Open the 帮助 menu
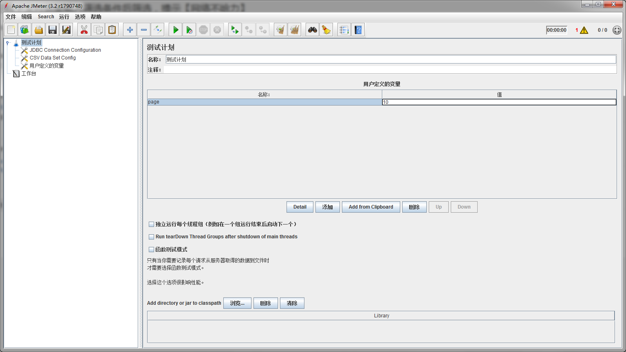Viewport: 626px width, 352px height. [96, 17]
